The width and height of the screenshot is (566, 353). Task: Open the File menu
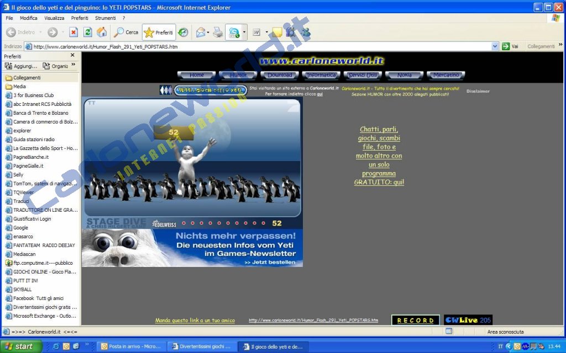(x=9, y=18)
